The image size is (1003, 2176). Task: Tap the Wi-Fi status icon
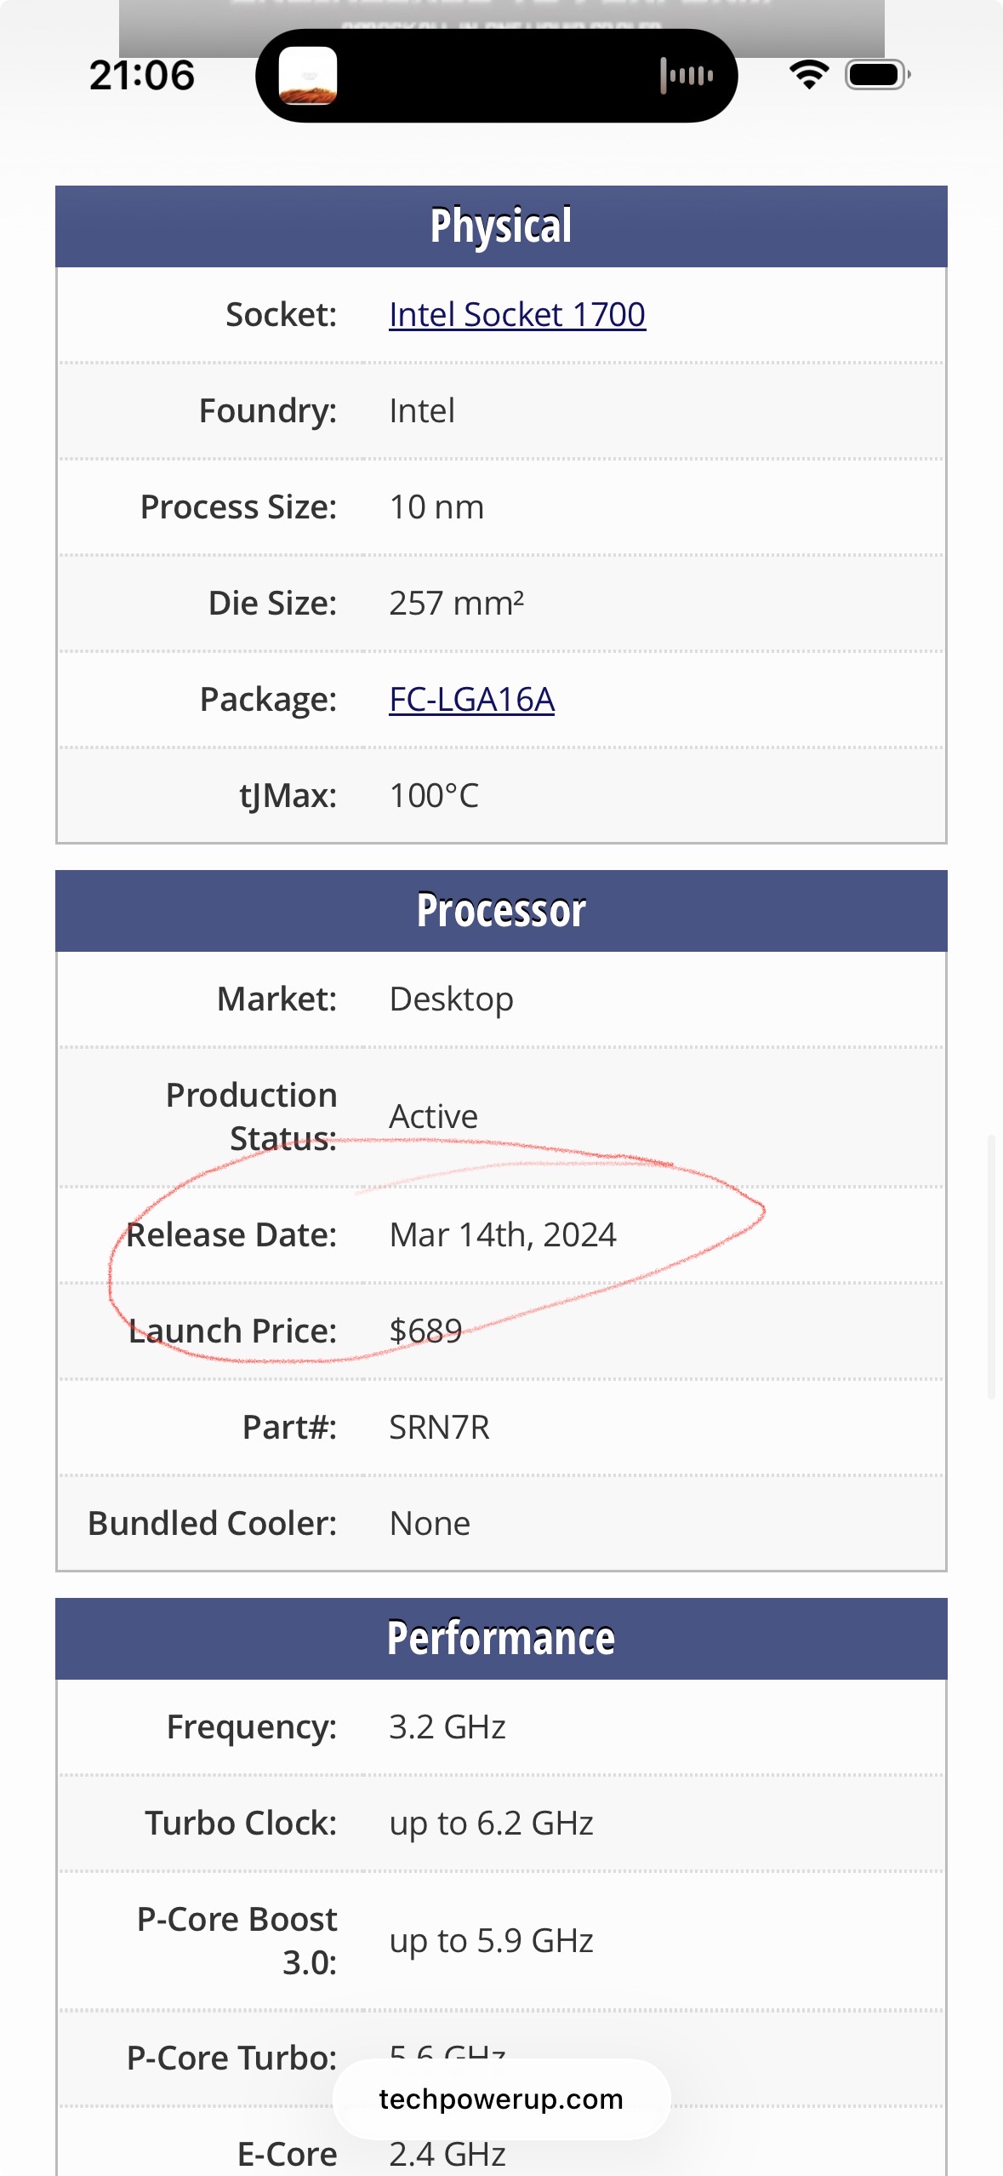pos(809,75)
